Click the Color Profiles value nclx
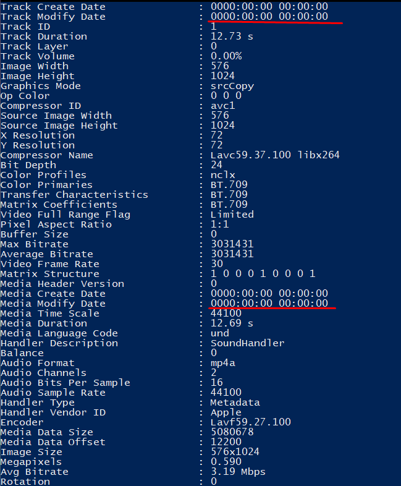 pos(222,175)
